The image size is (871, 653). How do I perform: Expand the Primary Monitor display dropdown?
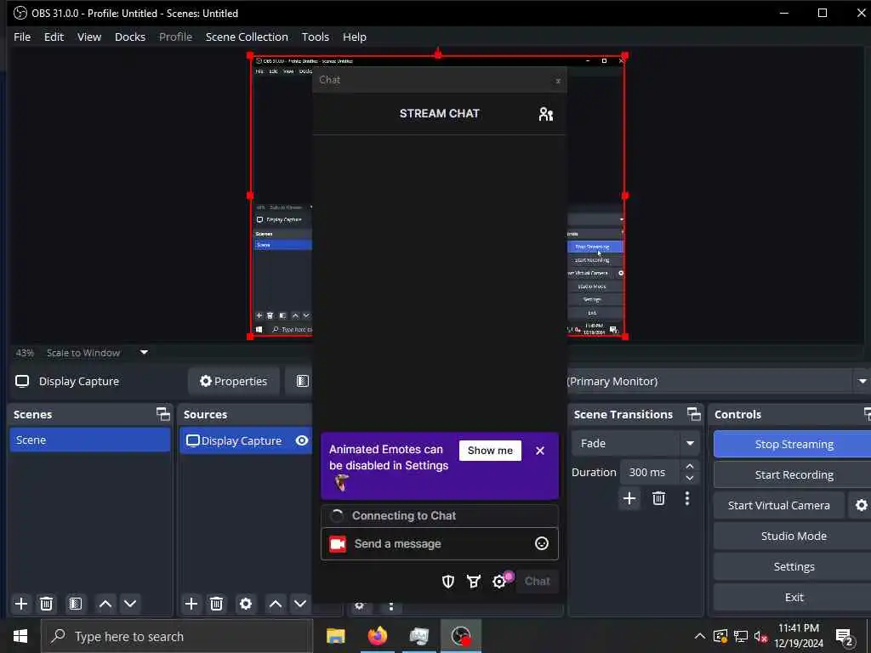click(x=862, y=382)
